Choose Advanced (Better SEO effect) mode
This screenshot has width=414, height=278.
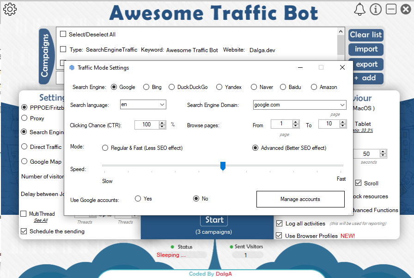point(255,148)
